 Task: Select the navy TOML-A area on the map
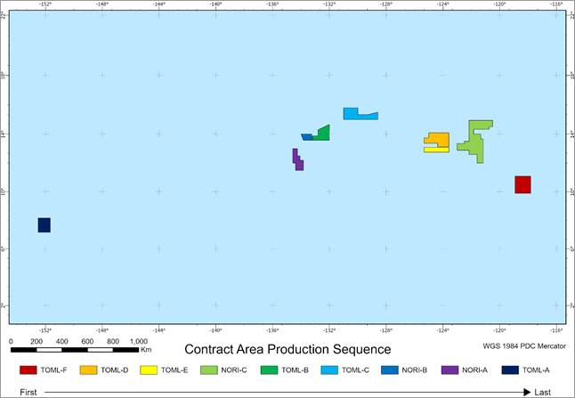coord(44,224)
